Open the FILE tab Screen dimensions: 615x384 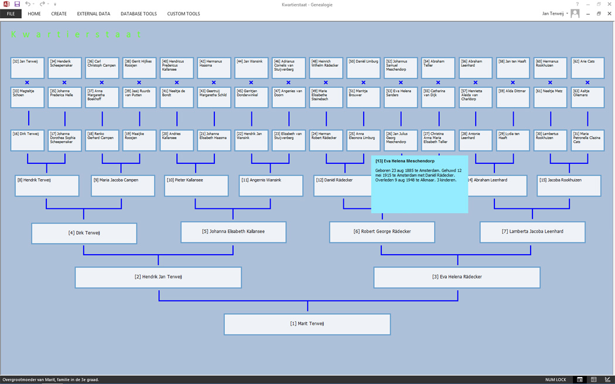pyautogui.click(x=11, y=13)
